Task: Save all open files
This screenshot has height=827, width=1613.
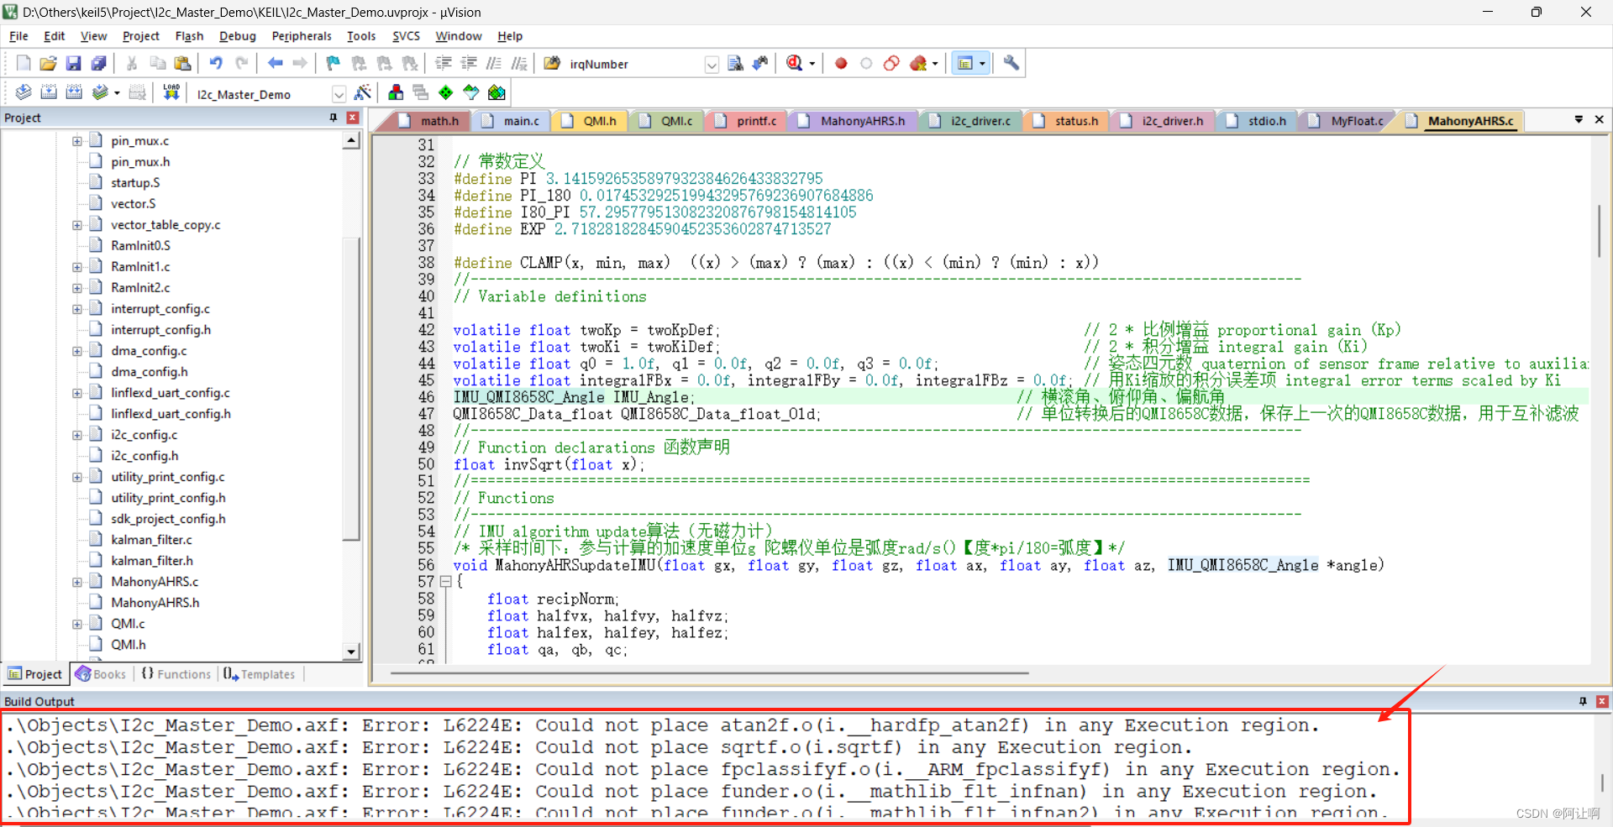Action: click(99, 63)
